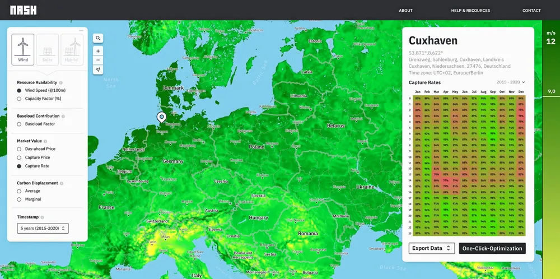Choose Day-ahead Price radio button
The width and height of the screenshot is (560, 279).
click(x=20, y=149)
